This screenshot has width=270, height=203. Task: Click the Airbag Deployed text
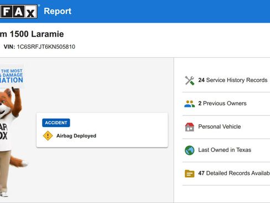point(76,136)
